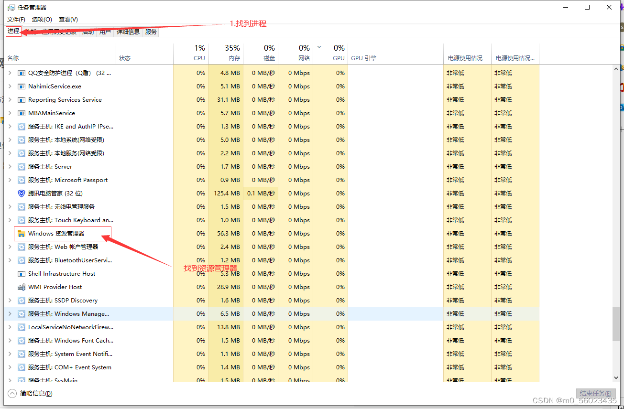Expand the MBAMainService row
Image resolution: width=624 pixels, height=409 pixels.
tap(10, 113)
